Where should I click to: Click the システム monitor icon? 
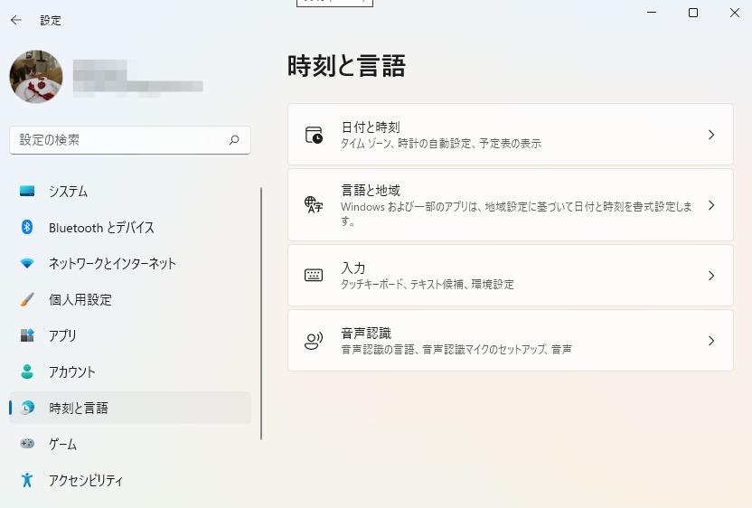coord(27,191)
